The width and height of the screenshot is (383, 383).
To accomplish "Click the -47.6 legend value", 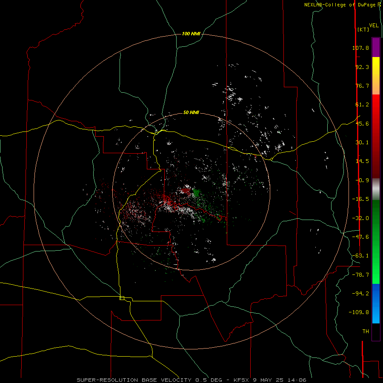I will tap(360, 237).
